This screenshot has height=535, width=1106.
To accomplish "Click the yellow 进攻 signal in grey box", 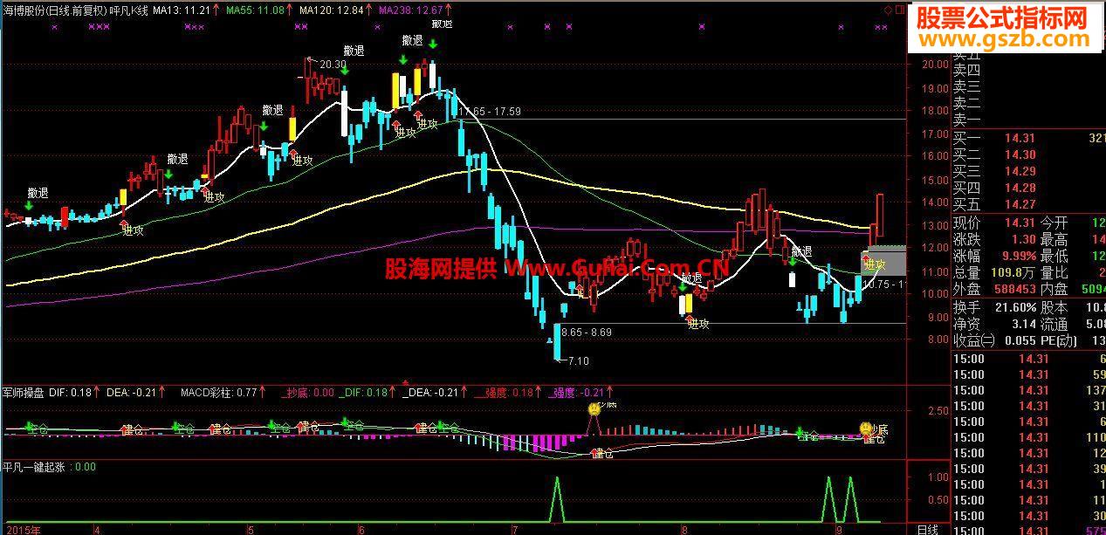I will (875, 264).
